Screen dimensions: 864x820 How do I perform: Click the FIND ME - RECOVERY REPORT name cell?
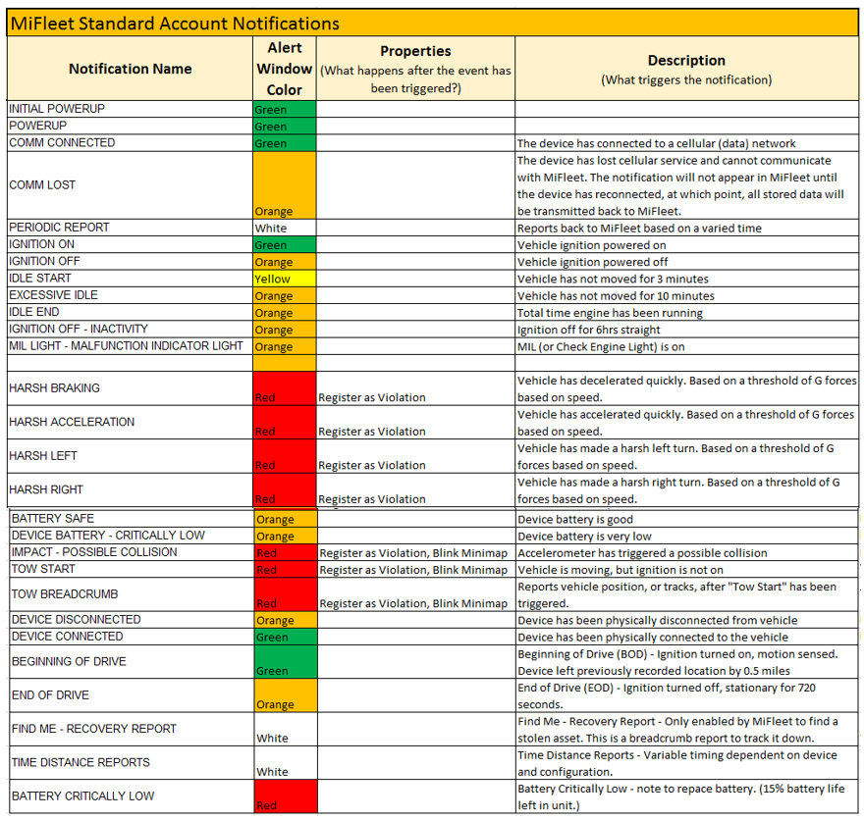tap(93, 729)
